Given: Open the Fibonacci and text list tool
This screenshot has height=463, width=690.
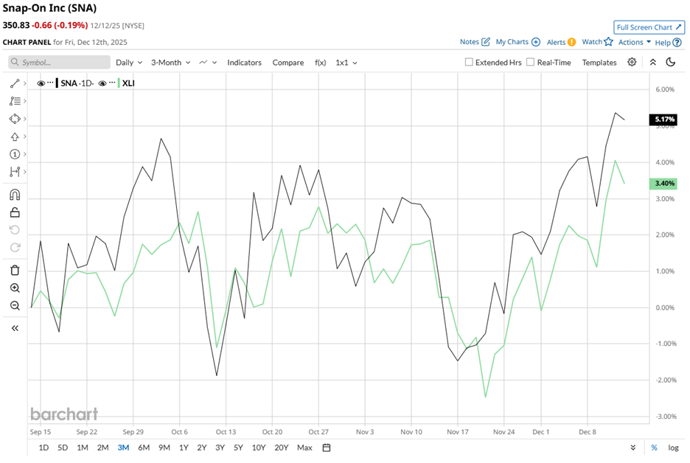Looking at the screenshot, I should [x=15, y=101].
